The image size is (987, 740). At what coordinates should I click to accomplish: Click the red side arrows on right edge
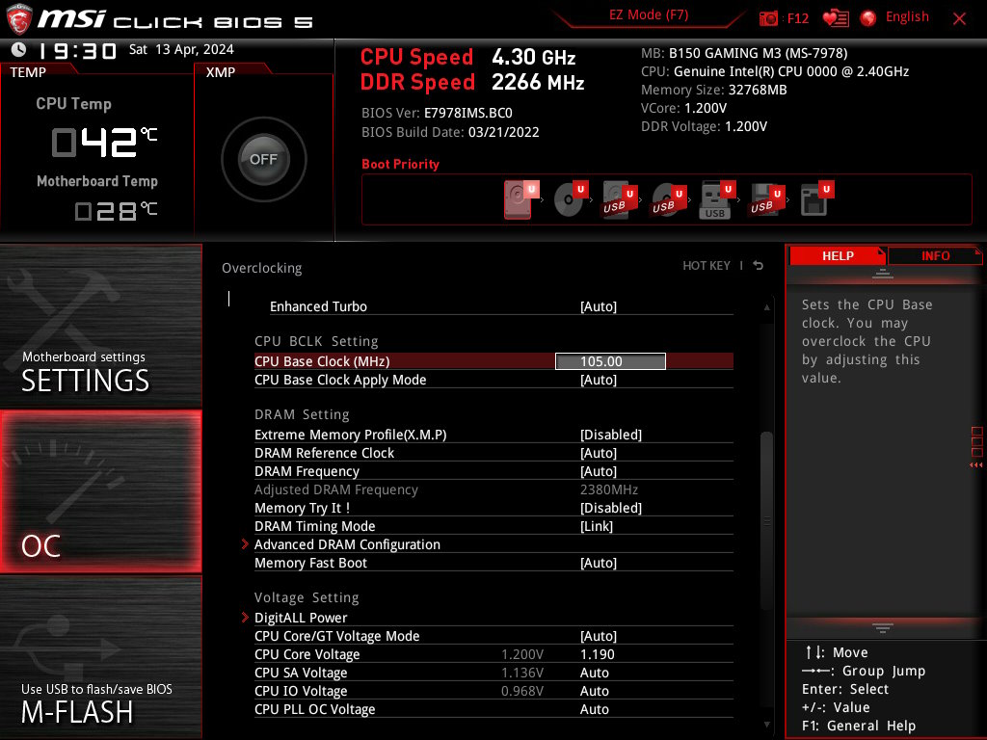coord(976,465)
